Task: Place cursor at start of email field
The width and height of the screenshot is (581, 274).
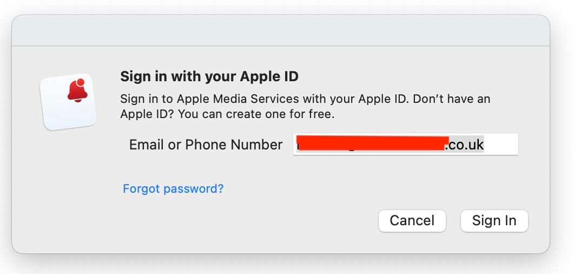Action: pyautogui.click(x=297, y=145)
